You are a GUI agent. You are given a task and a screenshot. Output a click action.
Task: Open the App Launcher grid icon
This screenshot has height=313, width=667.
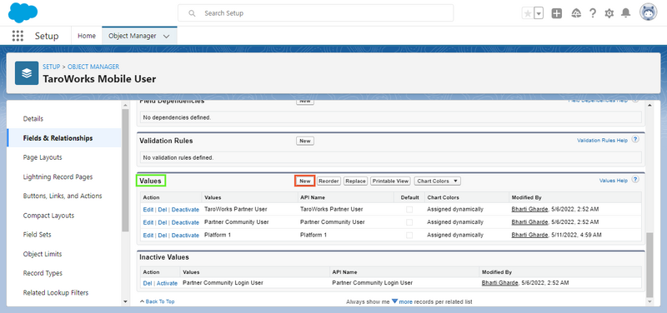[18, 36]
